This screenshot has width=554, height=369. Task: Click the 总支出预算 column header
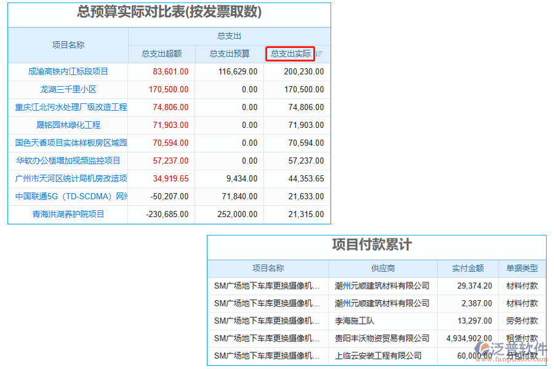click(x=229, y=54)
